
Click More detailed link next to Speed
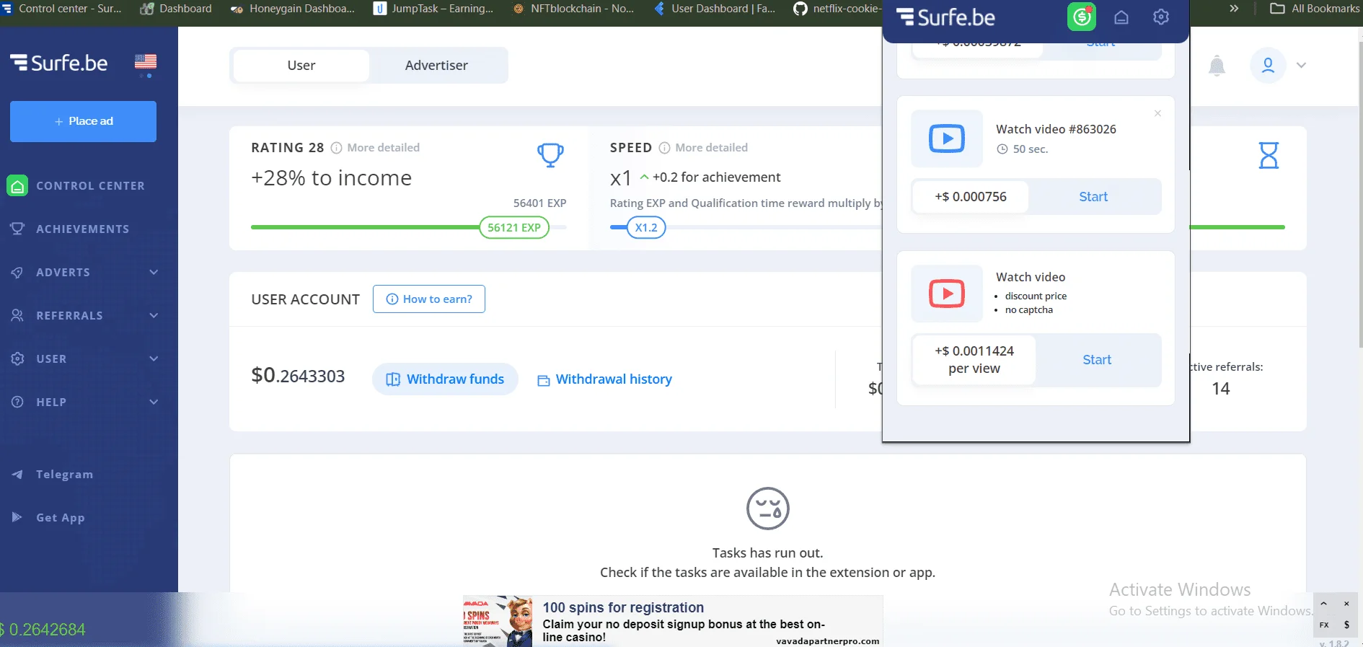click(x=712, y=148)
